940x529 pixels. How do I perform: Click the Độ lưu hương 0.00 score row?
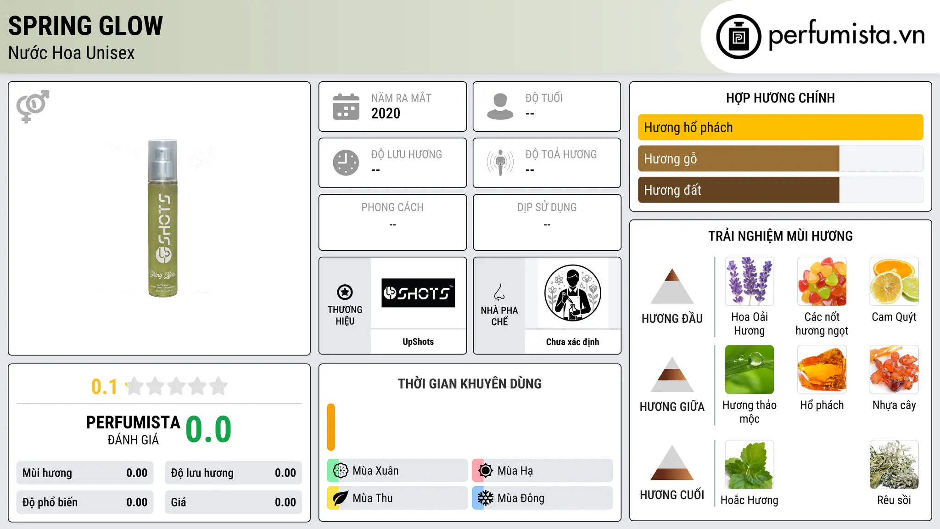click(x=233, y=473)
